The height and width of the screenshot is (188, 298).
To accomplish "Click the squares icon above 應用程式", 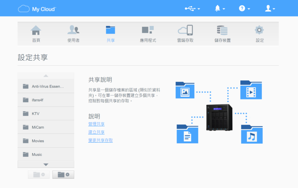I will coord(148,30).
